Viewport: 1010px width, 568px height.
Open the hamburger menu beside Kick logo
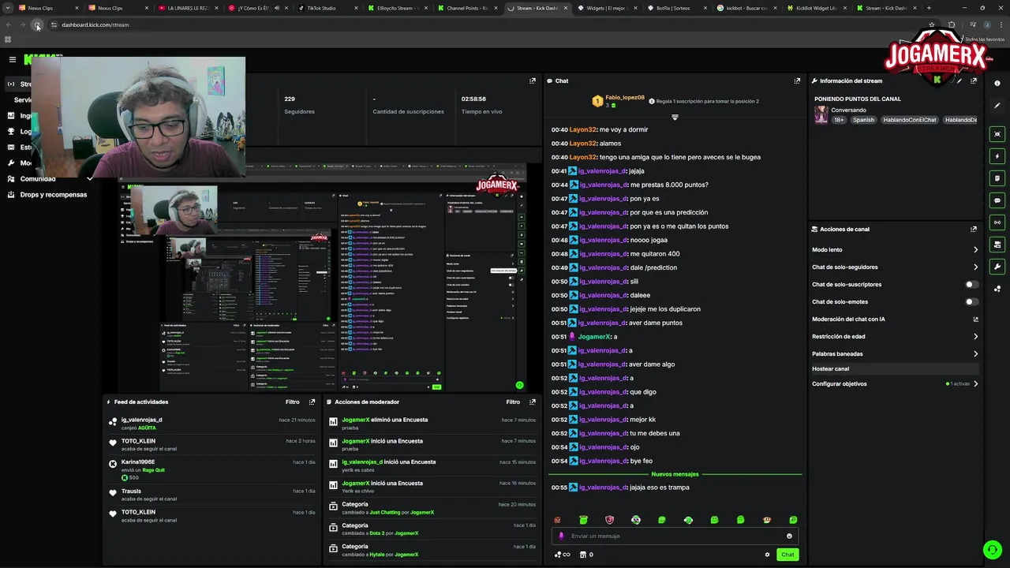click(12, 59)
